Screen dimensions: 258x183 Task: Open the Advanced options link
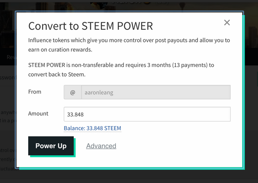coord(101,146)
